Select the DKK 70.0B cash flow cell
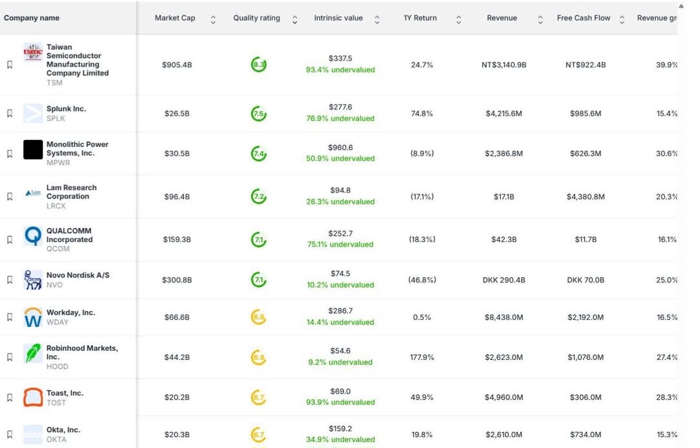The height and width of the screenshot is (448, 700). pyautogui.click(x=585, y=280)
